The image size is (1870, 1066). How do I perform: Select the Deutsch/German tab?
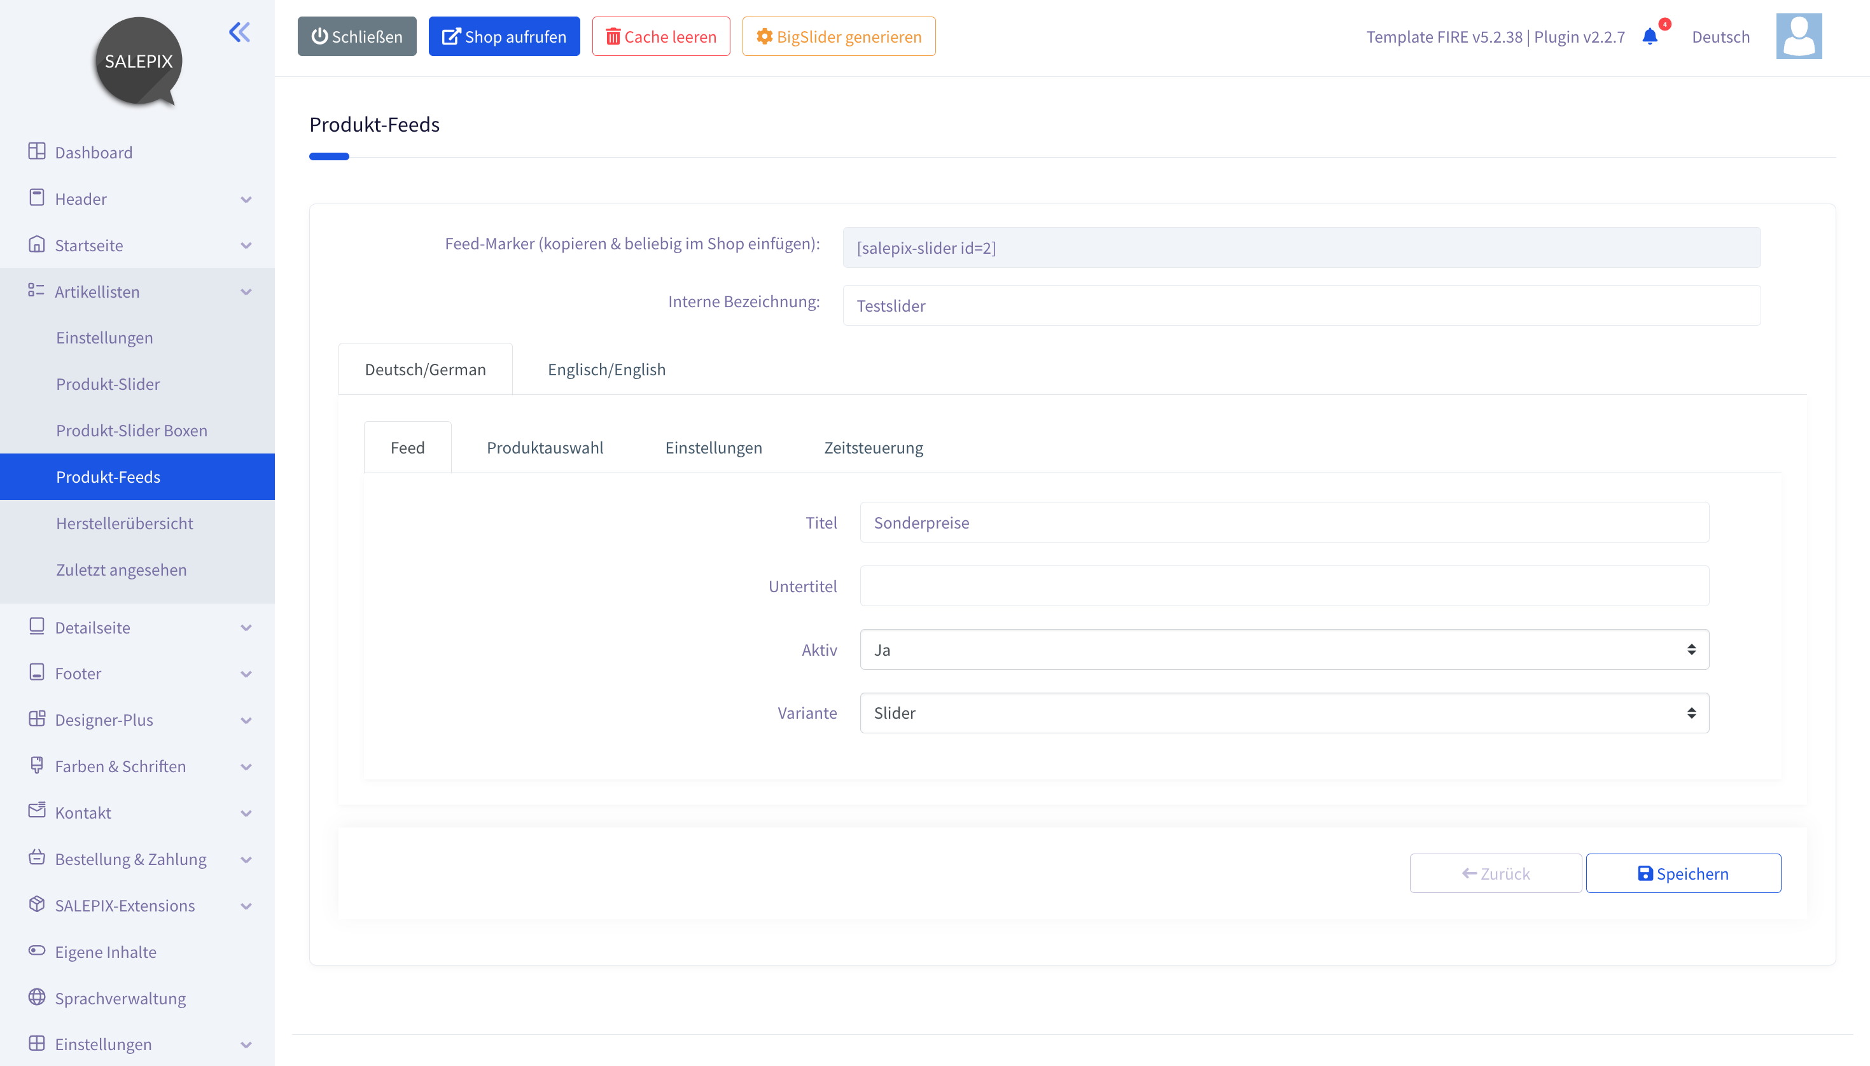coord(426,369)
